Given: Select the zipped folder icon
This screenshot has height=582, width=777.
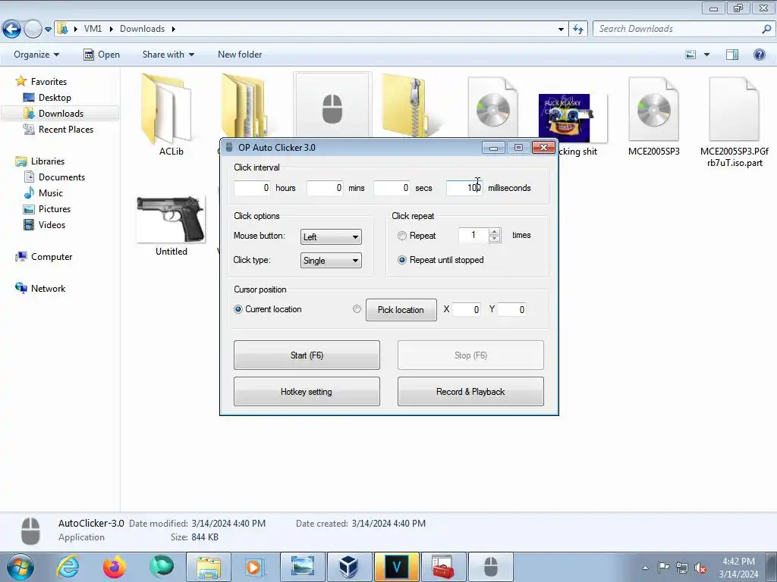Looking at the screenshot, I should click(x=410, y=105).
